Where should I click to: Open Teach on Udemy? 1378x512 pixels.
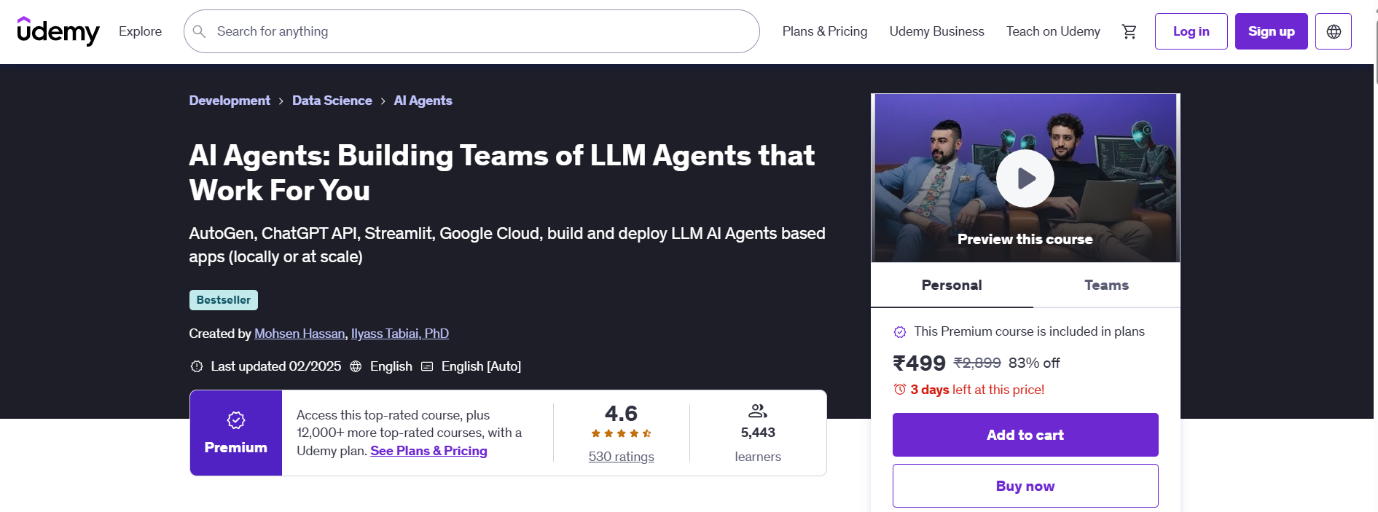point(1053,31)
